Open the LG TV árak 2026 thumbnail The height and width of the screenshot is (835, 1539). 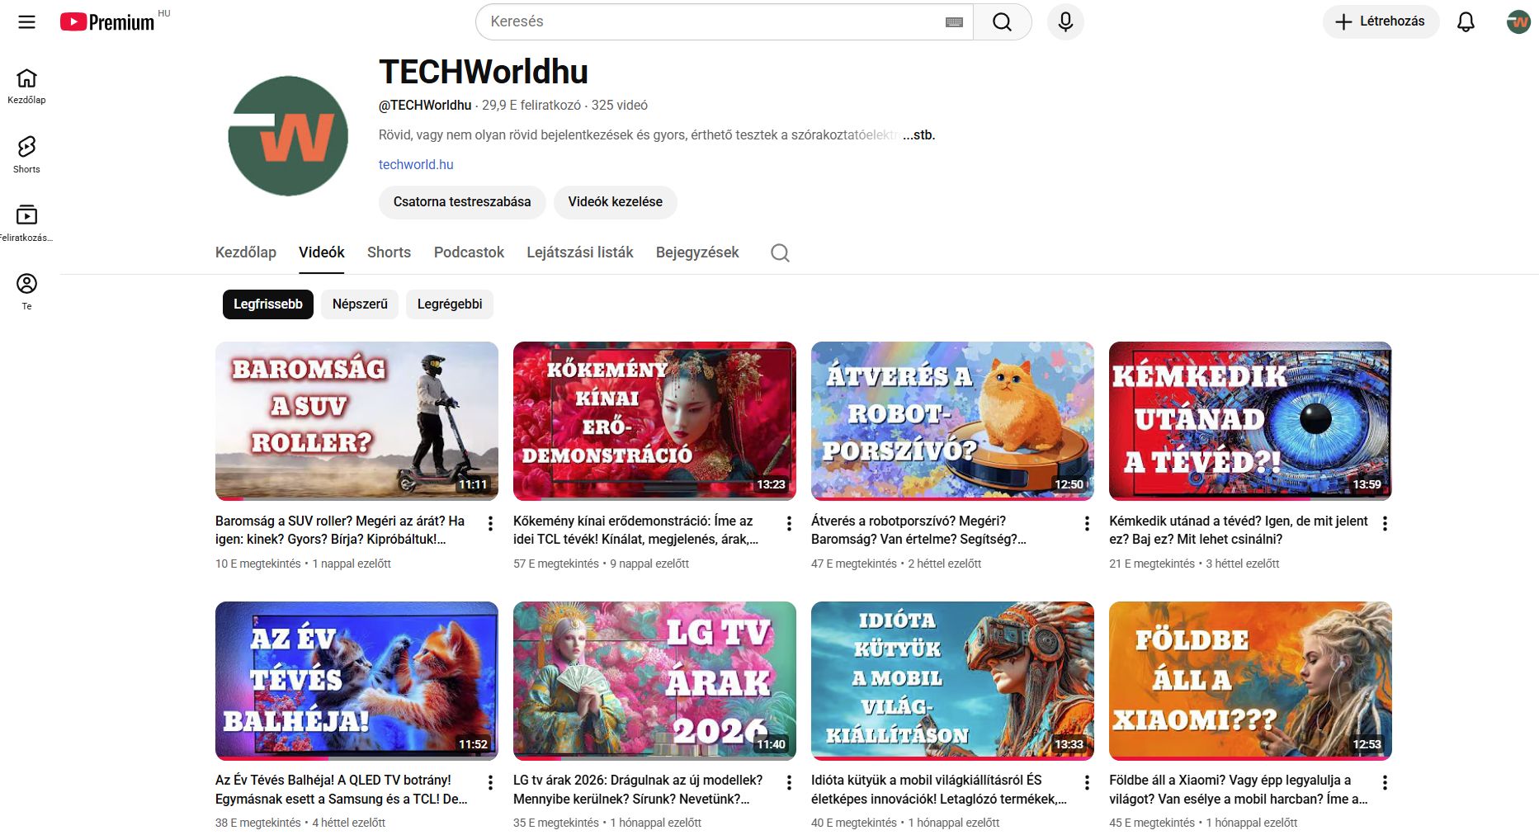[654, 681]
